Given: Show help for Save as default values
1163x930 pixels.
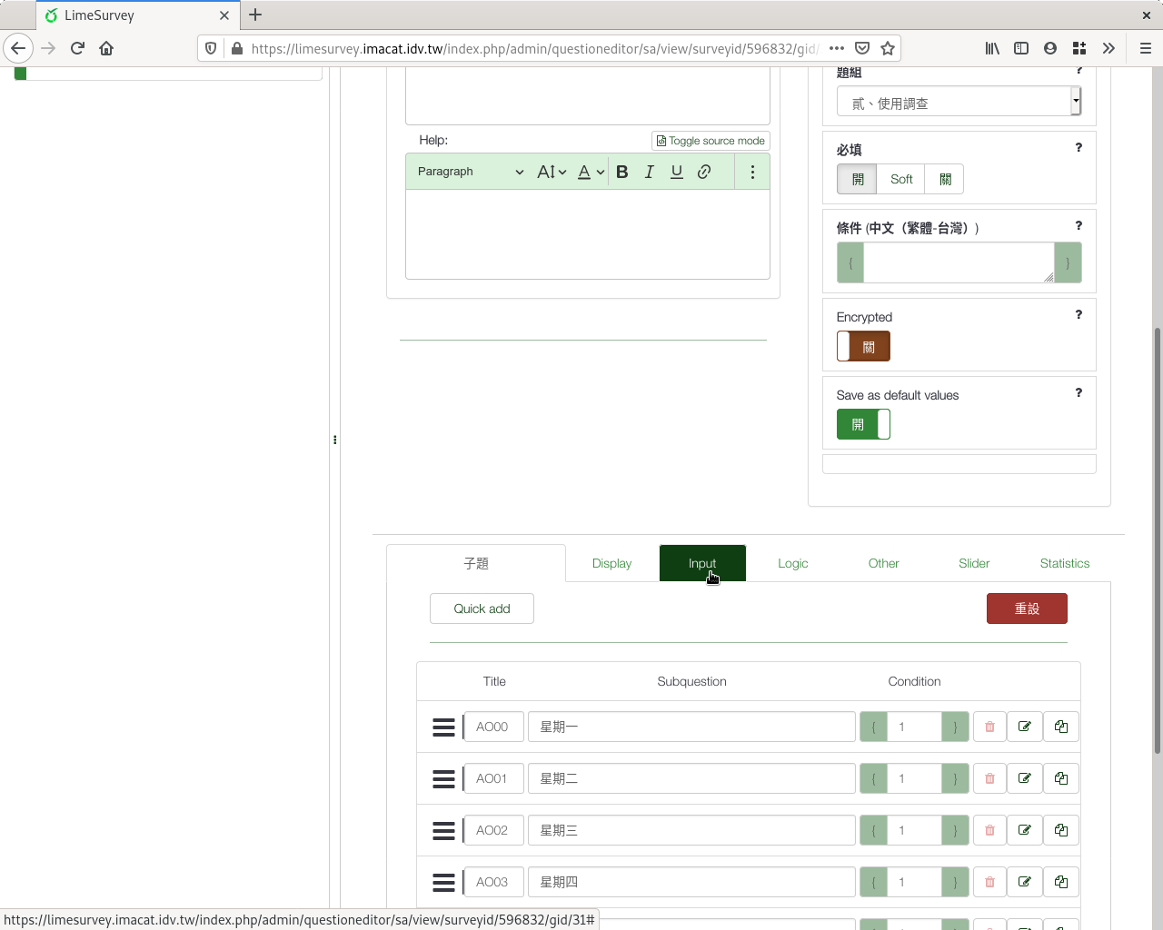Looking at the screenshot, I should tap(1079, 392).
